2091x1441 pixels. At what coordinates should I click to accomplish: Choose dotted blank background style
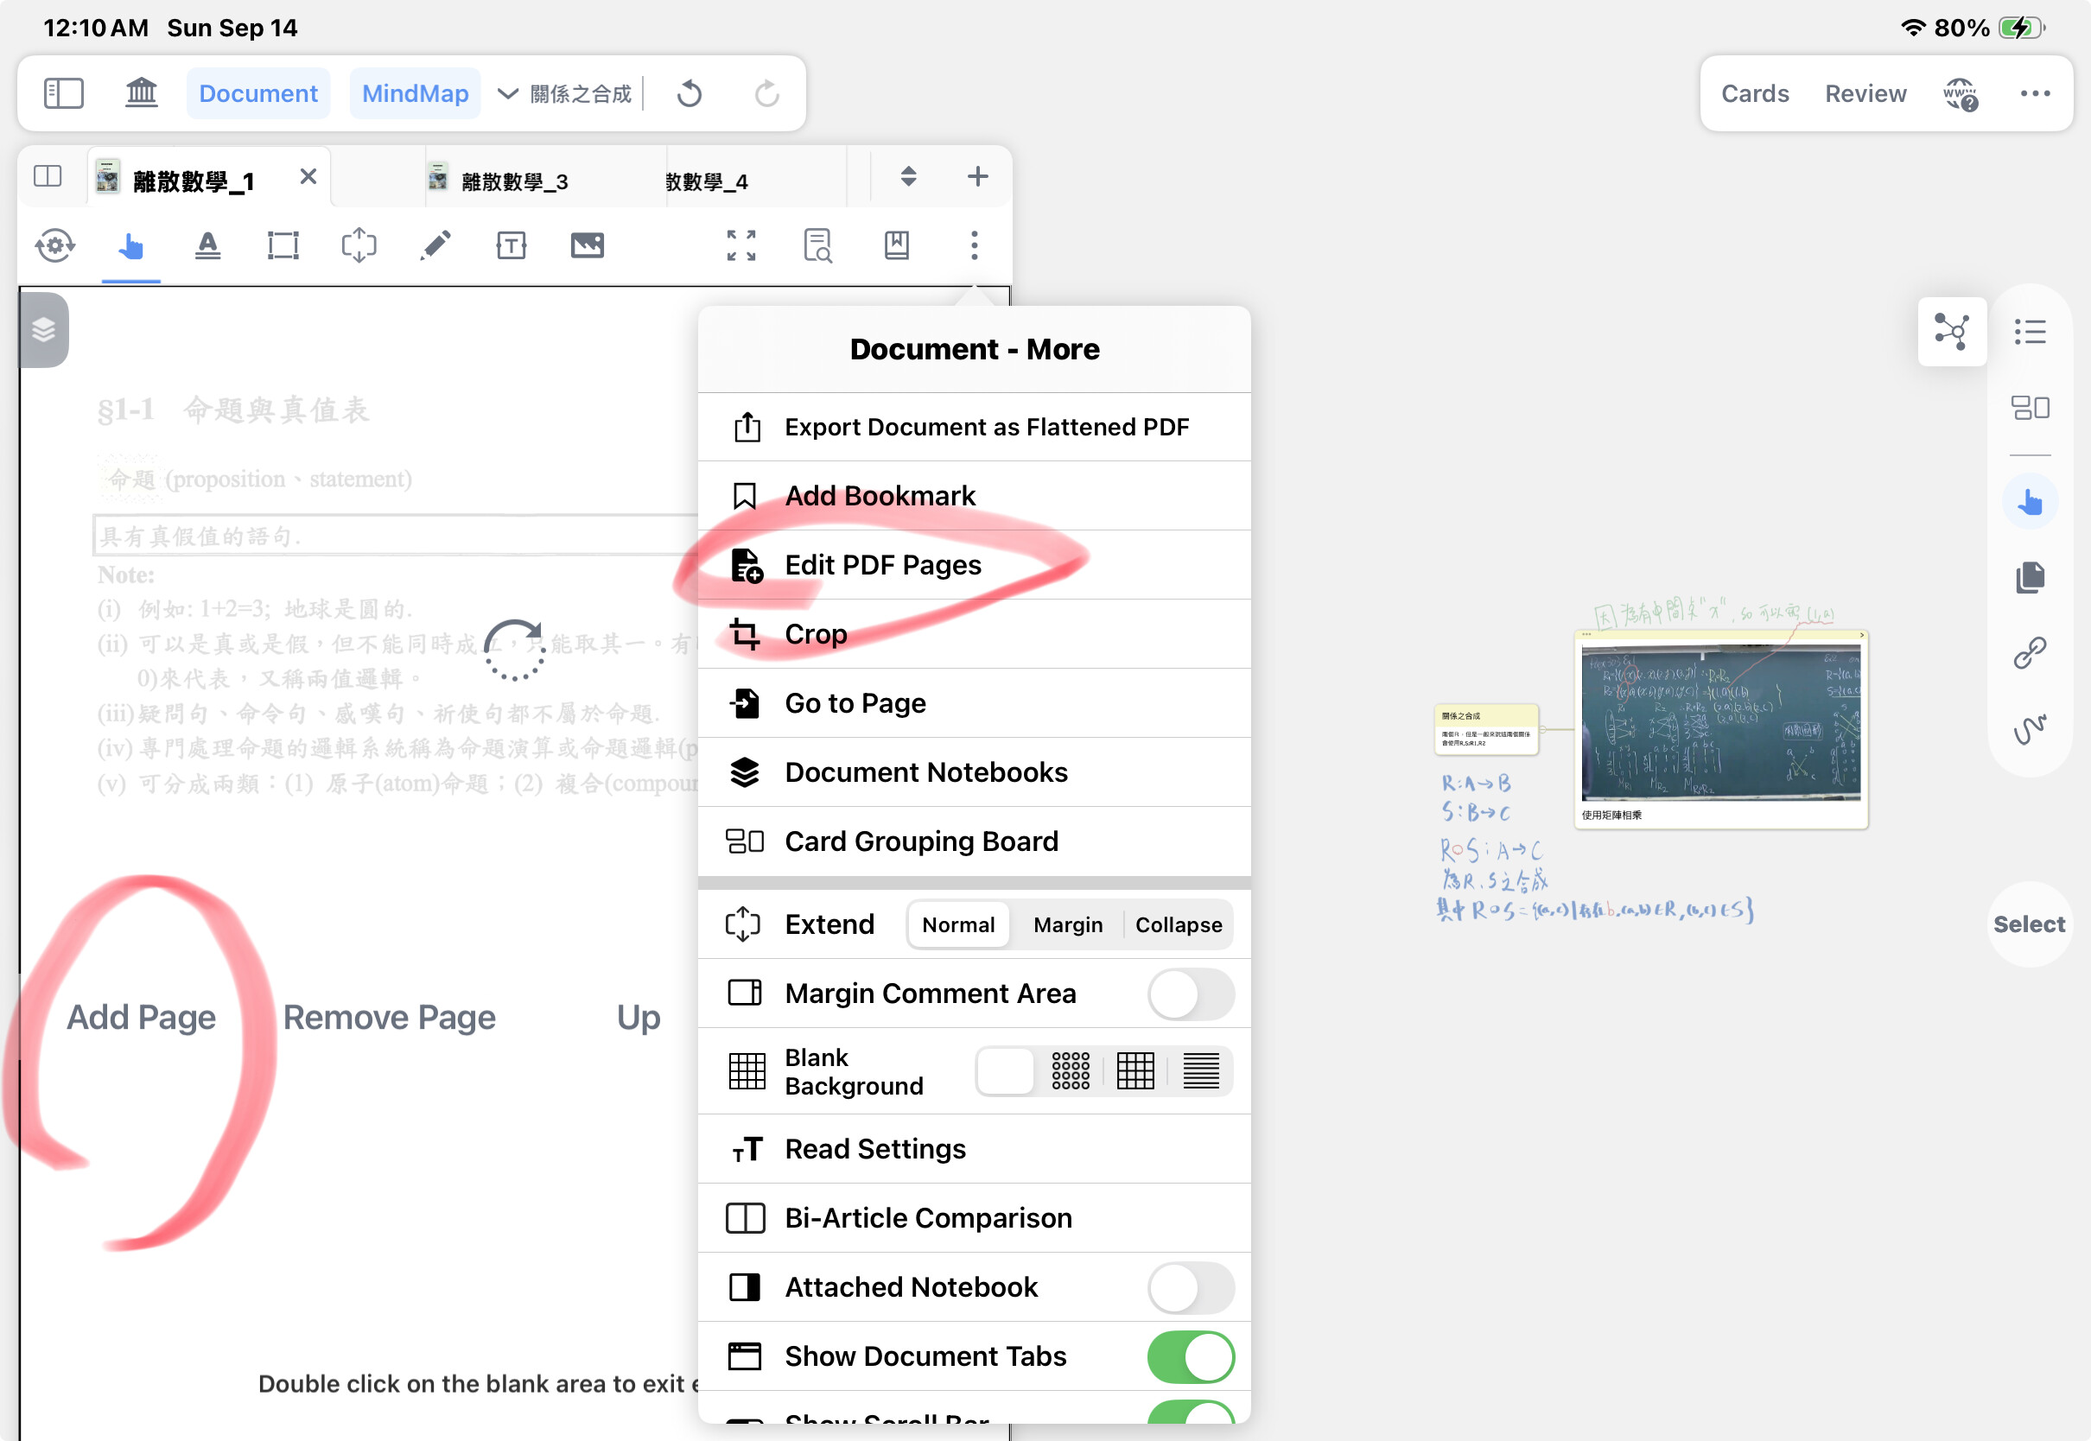[1071, 1072]
